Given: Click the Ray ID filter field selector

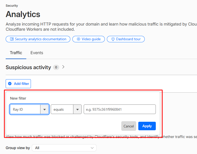Looking at the screenshot, I should pos(29,109).
